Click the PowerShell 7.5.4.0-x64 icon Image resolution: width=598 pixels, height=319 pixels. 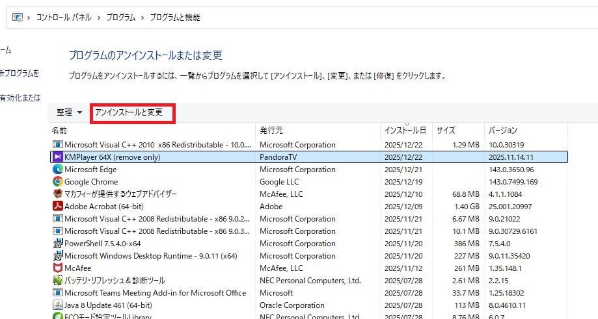57,244
